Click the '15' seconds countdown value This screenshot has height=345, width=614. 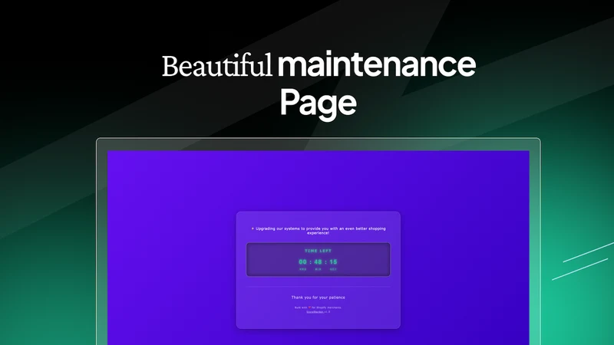tap(333, 262)
